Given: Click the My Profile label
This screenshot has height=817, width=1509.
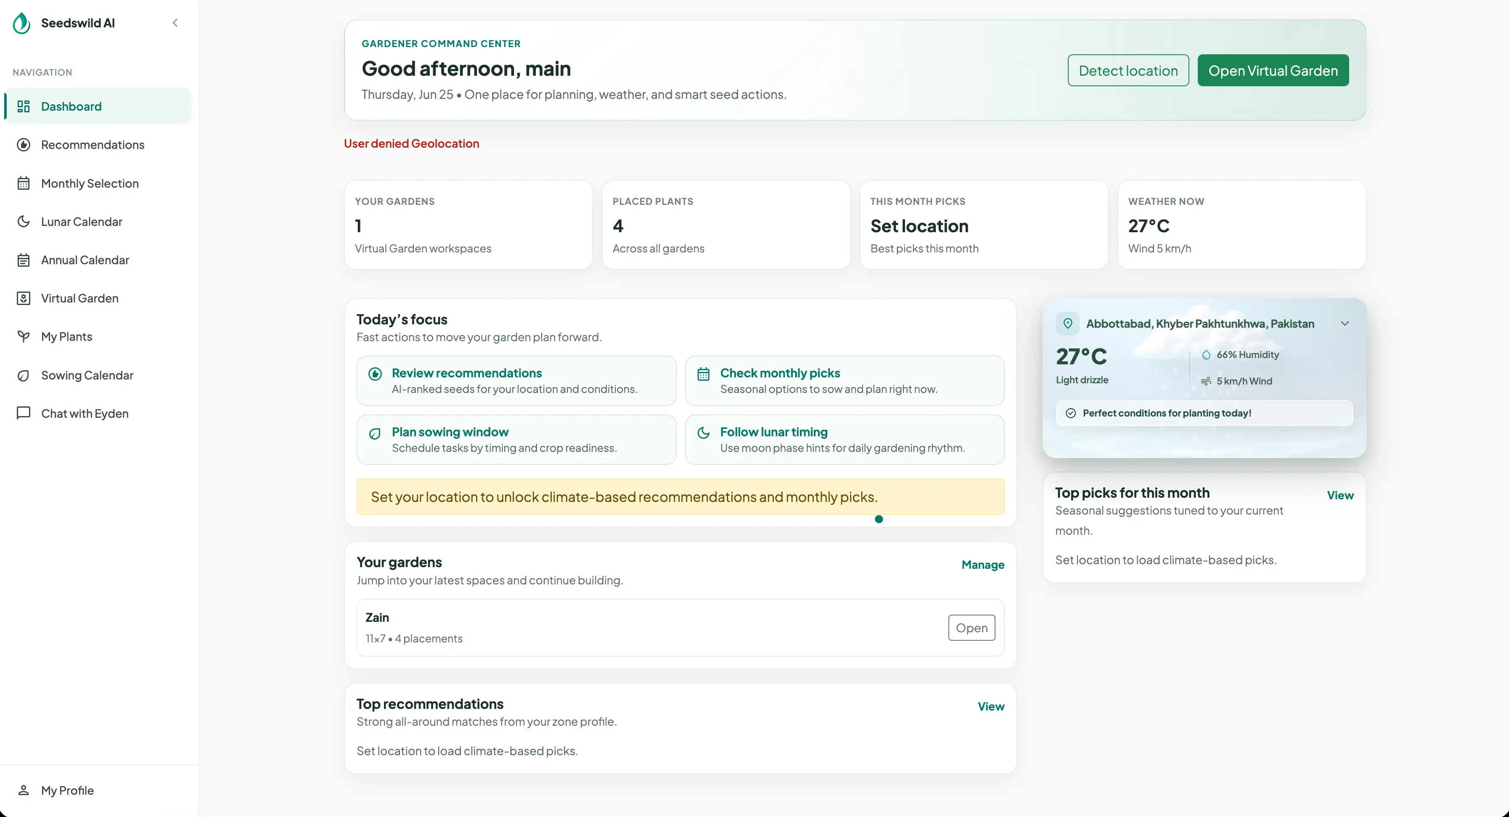Looking at the screenshot, I should 67,790.
